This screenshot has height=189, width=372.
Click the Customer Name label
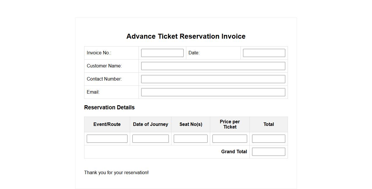pyautogui.click(x=104, y=66)
